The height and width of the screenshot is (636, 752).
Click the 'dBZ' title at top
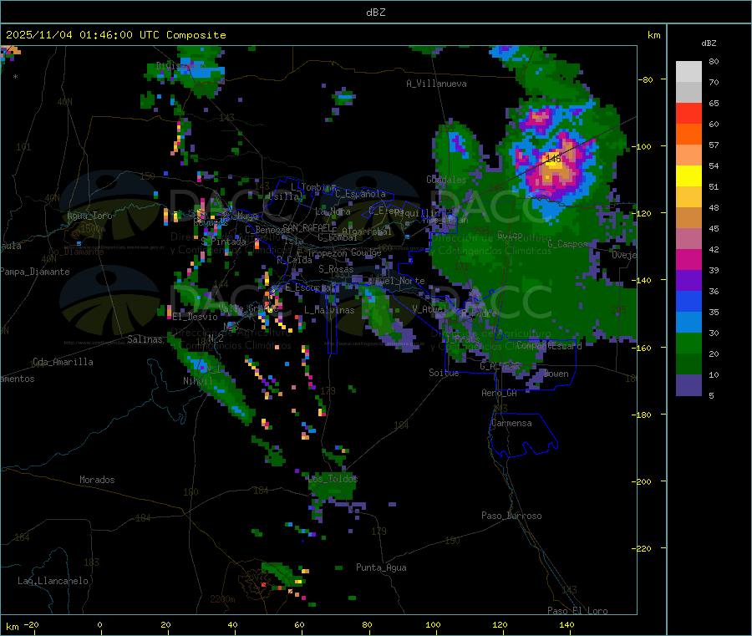tap(375, 13)
